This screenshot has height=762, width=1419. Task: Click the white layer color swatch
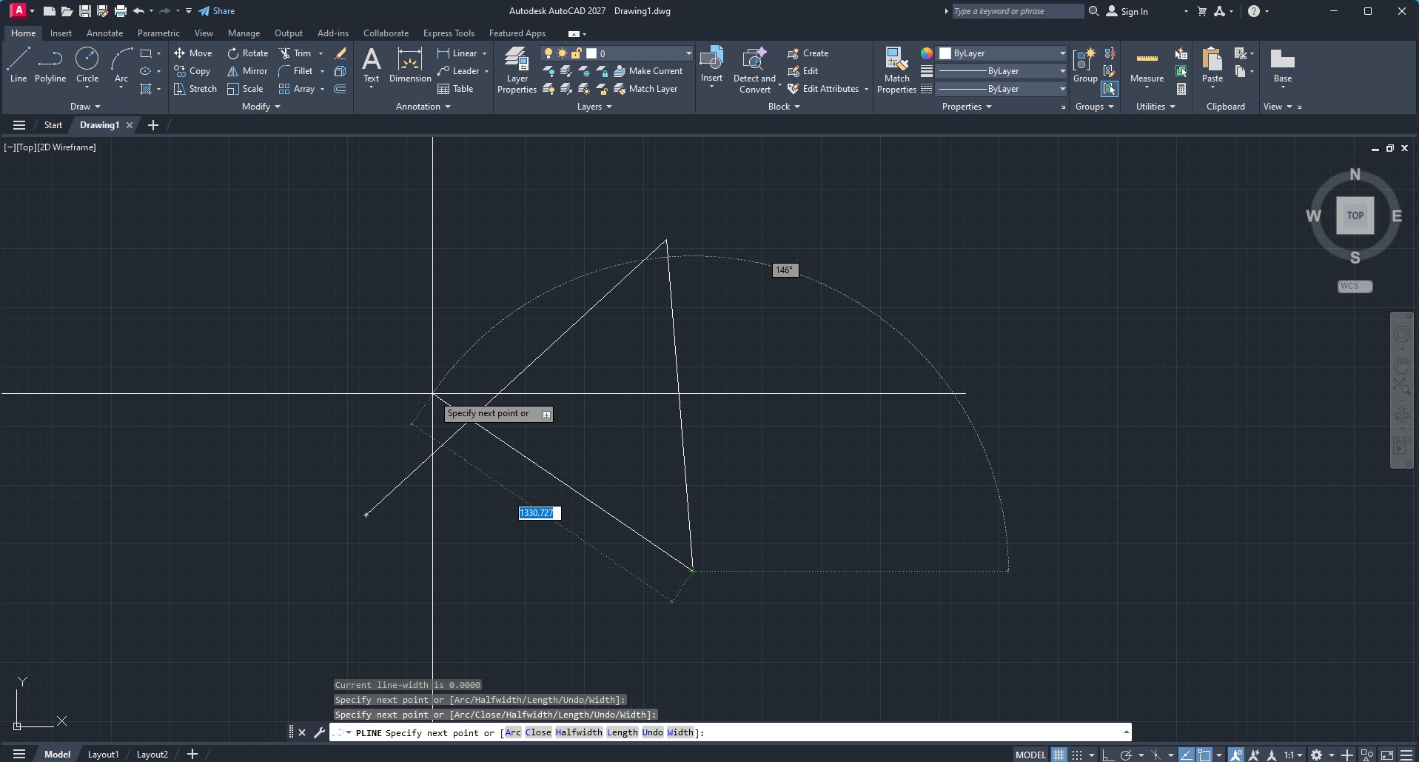click(x=591, y=53)
